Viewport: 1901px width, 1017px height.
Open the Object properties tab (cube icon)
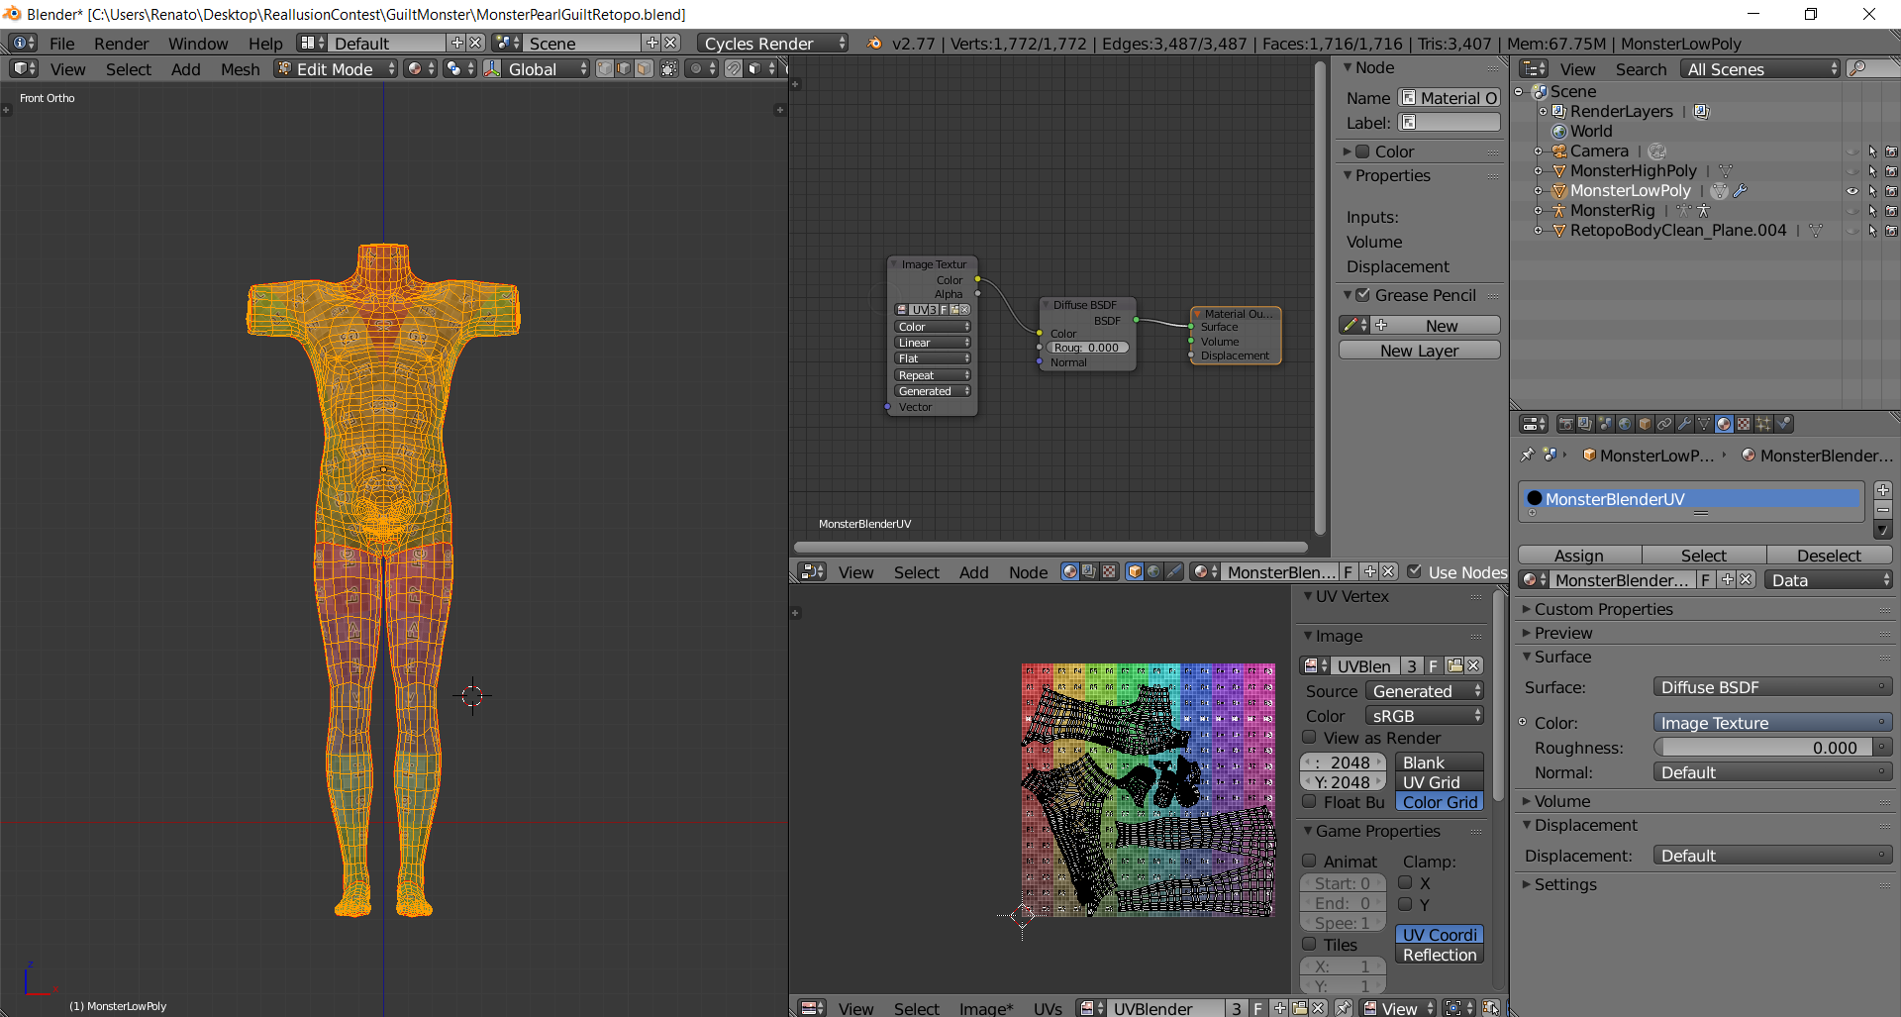tap(1645, 424)
